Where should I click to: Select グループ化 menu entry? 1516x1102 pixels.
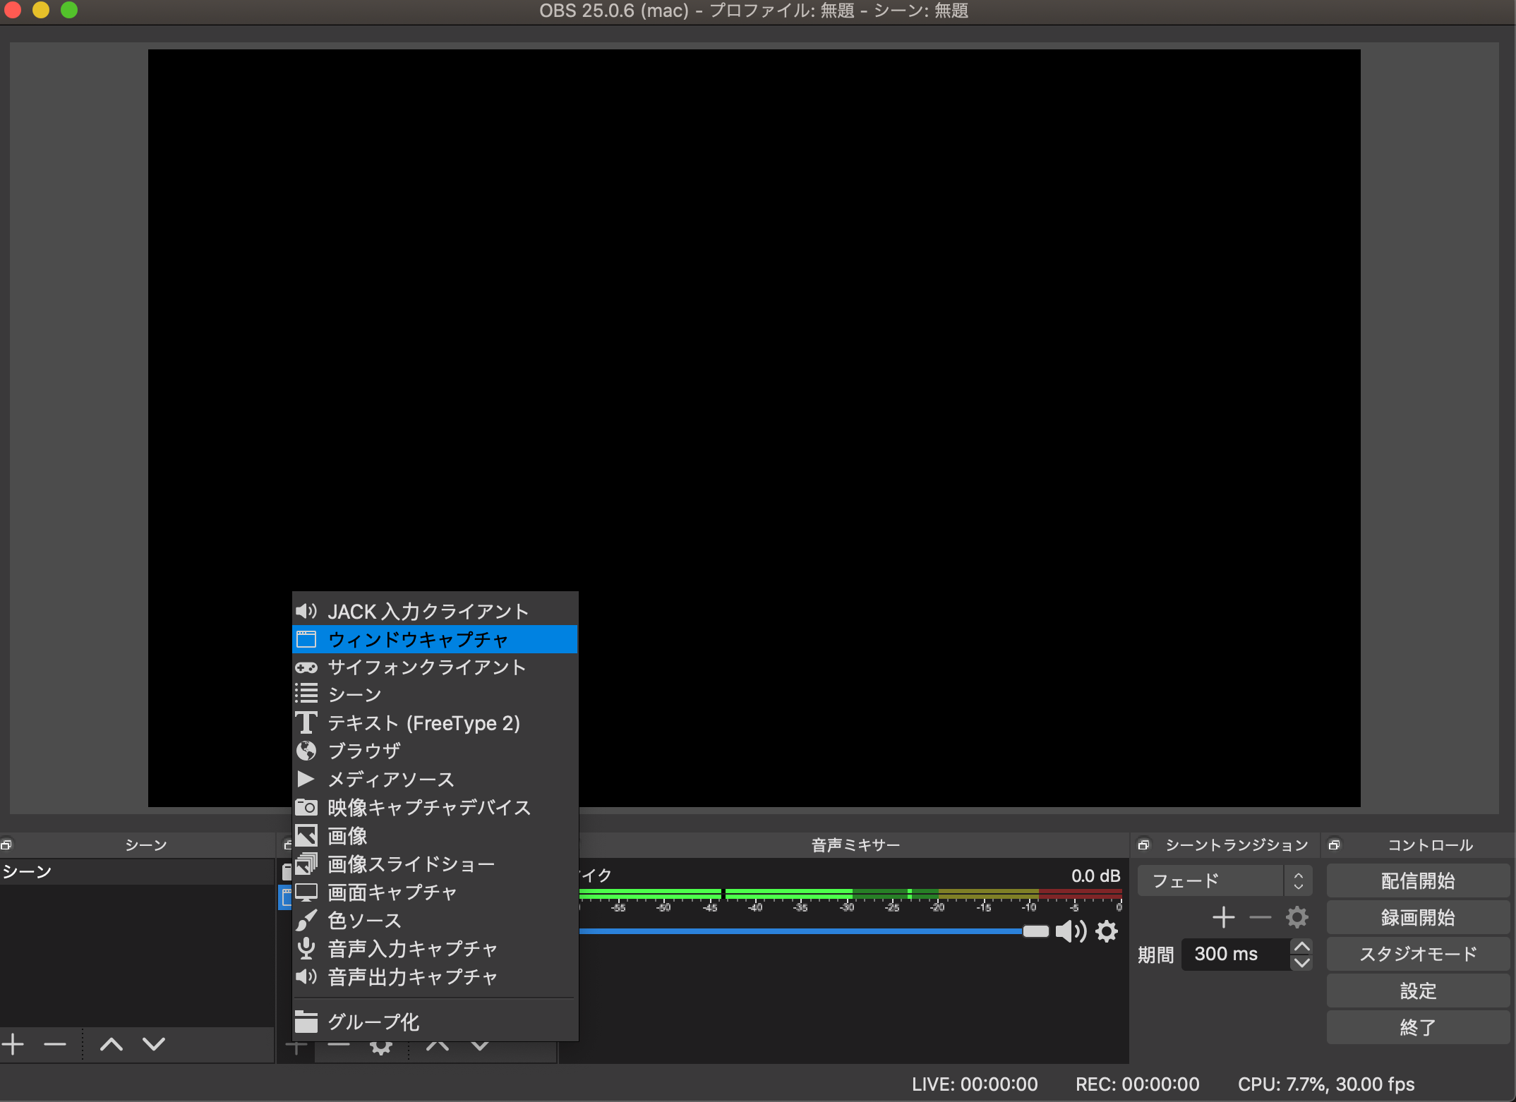click(435, 1022)
